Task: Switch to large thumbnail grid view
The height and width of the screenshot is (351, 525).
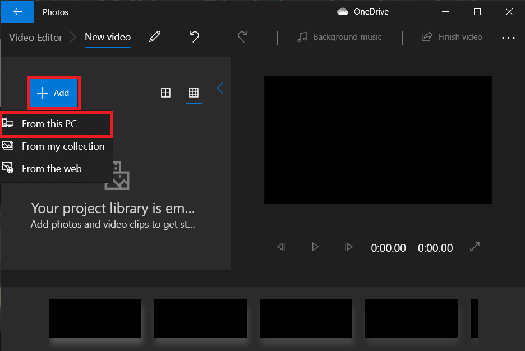Action: coord(165,93)
